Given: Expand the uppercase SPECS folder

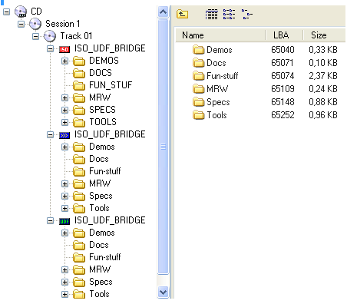Looking at the screenshot, I should click(x=64, y=110).
